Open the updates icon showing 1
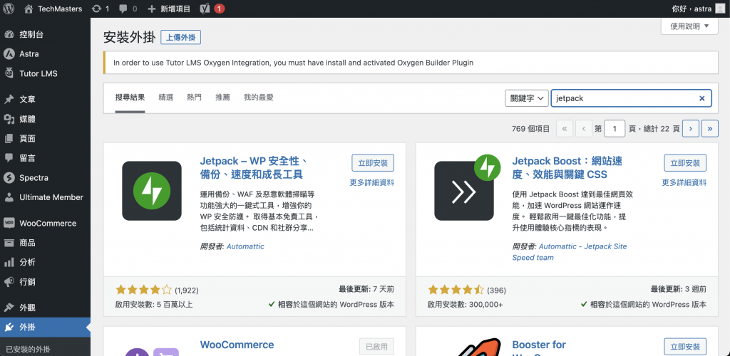730x356 pixels. [x=96, y=9]
